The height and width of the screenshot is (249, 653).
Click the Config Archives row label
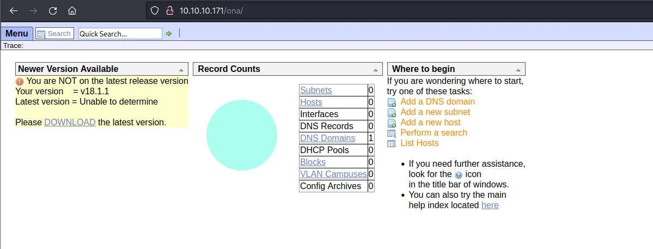[x=331, y=186]
